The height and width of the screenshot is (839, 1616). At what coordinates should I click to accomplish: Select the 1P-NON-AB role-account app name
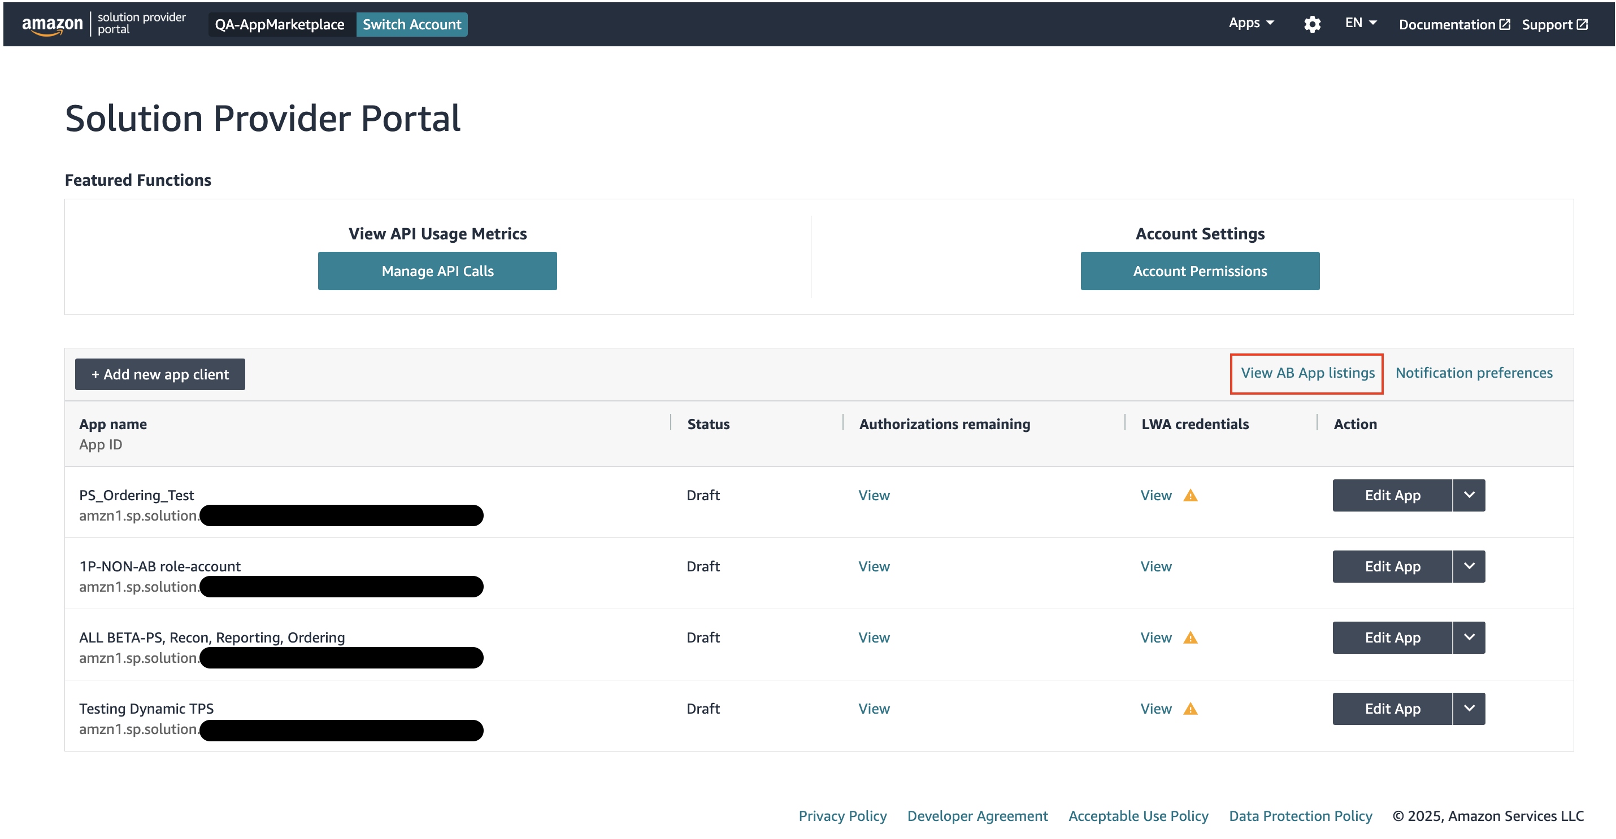pyautogui.click(x=160, y=566)
